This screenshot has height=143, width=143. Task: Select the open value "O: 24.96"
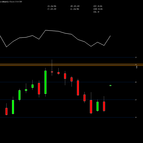(52, 6)
